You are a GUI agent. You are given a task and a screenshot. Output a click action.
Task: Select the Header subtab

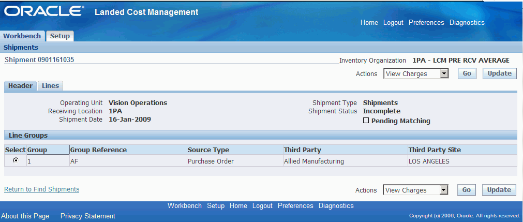click(x=20, y=86)
